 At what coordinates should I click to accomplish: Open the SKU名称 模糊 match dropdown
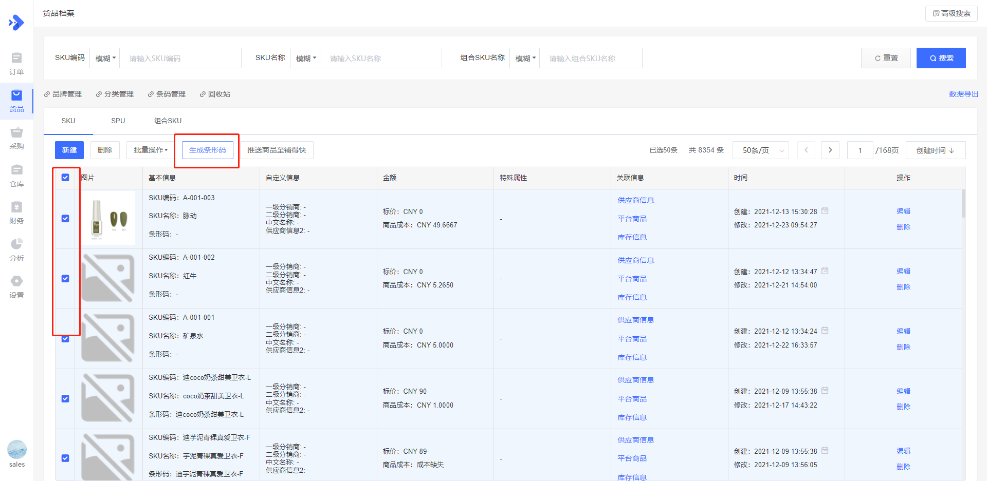(x=305, y=58)
